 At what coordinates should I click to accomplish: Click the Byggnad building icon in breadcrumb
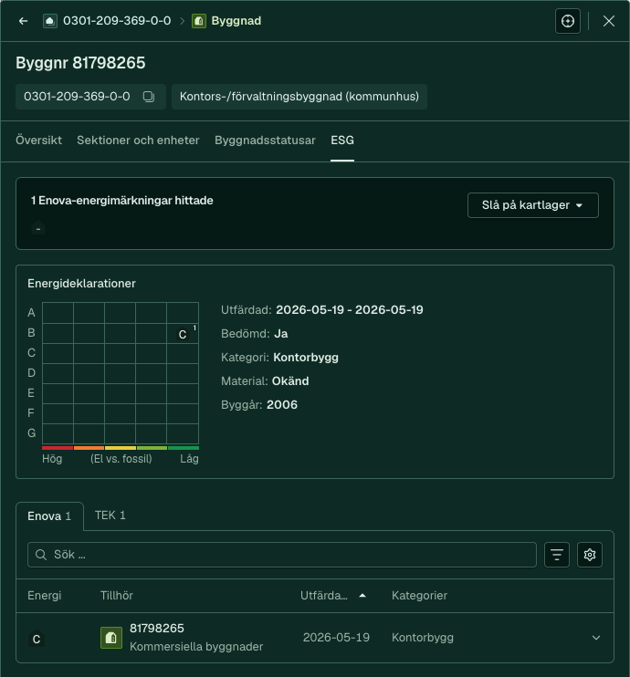click(x=199, y=21)
